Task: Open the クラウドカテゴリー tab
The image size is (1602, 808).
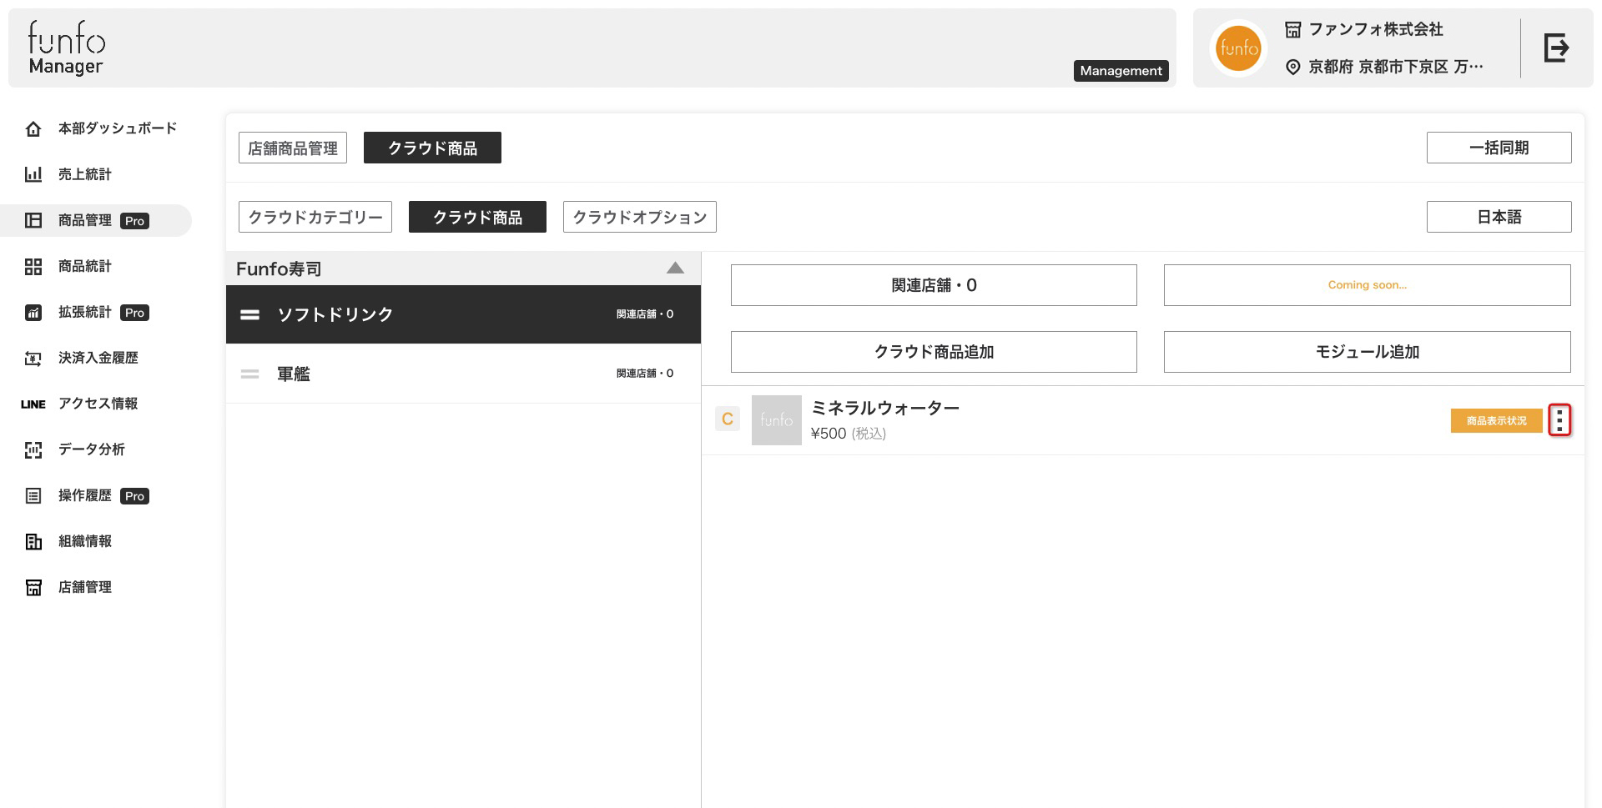Action: pyautogui.click(x=315, y=217)
